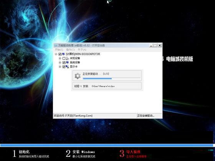Click the system device icon (系统设备)
Screen dimensions: 215x161
pyautogui.click(x=67, y=62)
